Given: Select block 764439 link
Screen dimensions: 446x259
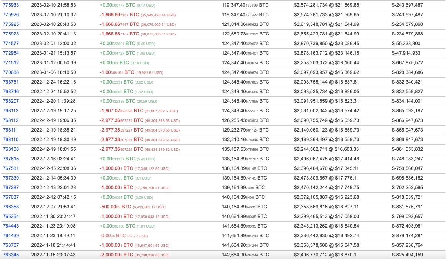Looking at the screenshot, I should pos(11,236).
